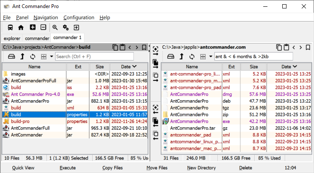Go forward in right panel history
This screenshot has width=314, height=173.
click(x=300, y=47)
